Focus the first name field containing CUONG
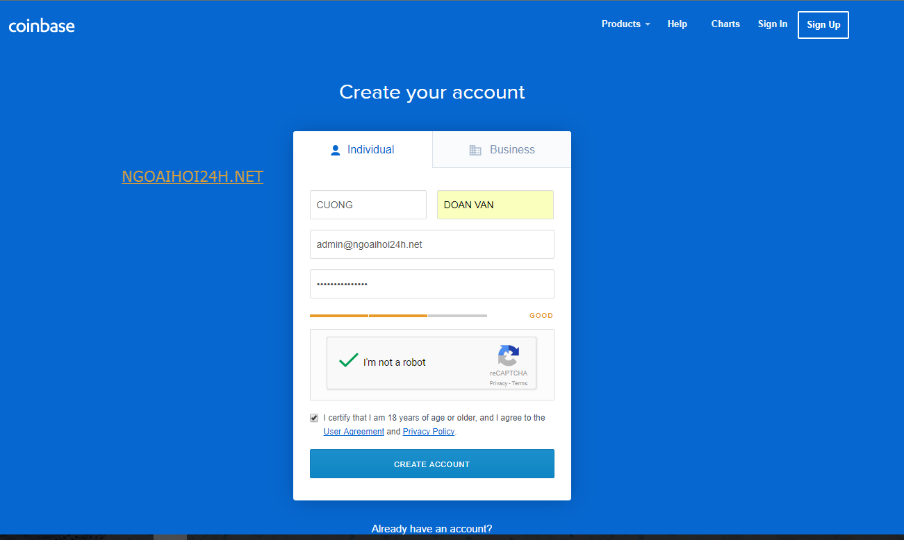This screenshot has width=904, height=540. pos(368,205)
